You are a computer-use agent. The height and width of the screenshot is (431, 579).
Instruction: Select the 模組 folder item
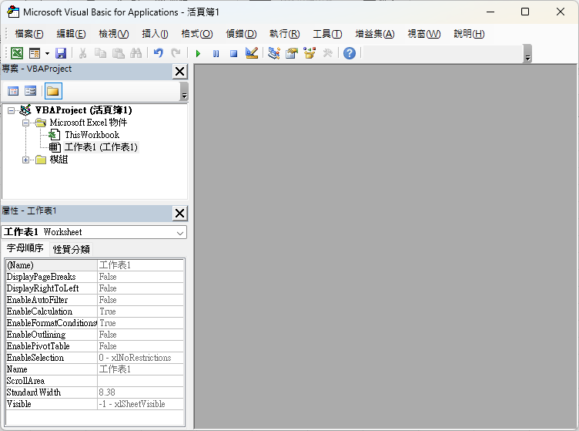(59, 160)
